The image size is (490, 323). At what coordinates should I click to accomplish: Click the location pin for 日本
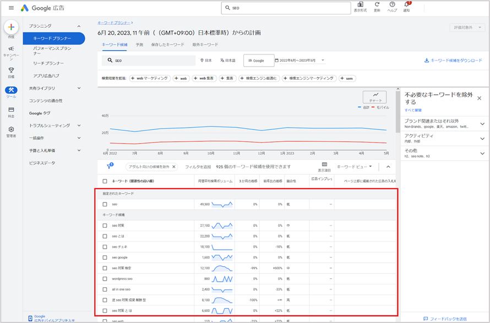click(202, 61)
